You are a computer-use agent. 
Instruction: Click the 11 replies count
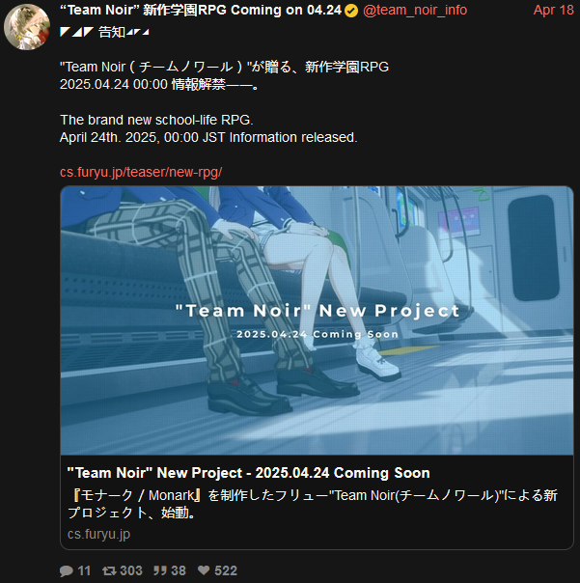84,570
